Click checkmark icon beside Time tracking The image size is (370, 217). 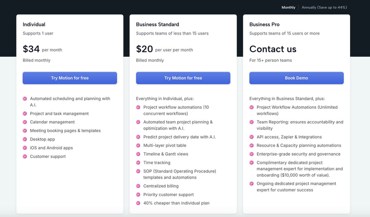tap(138, 163)
